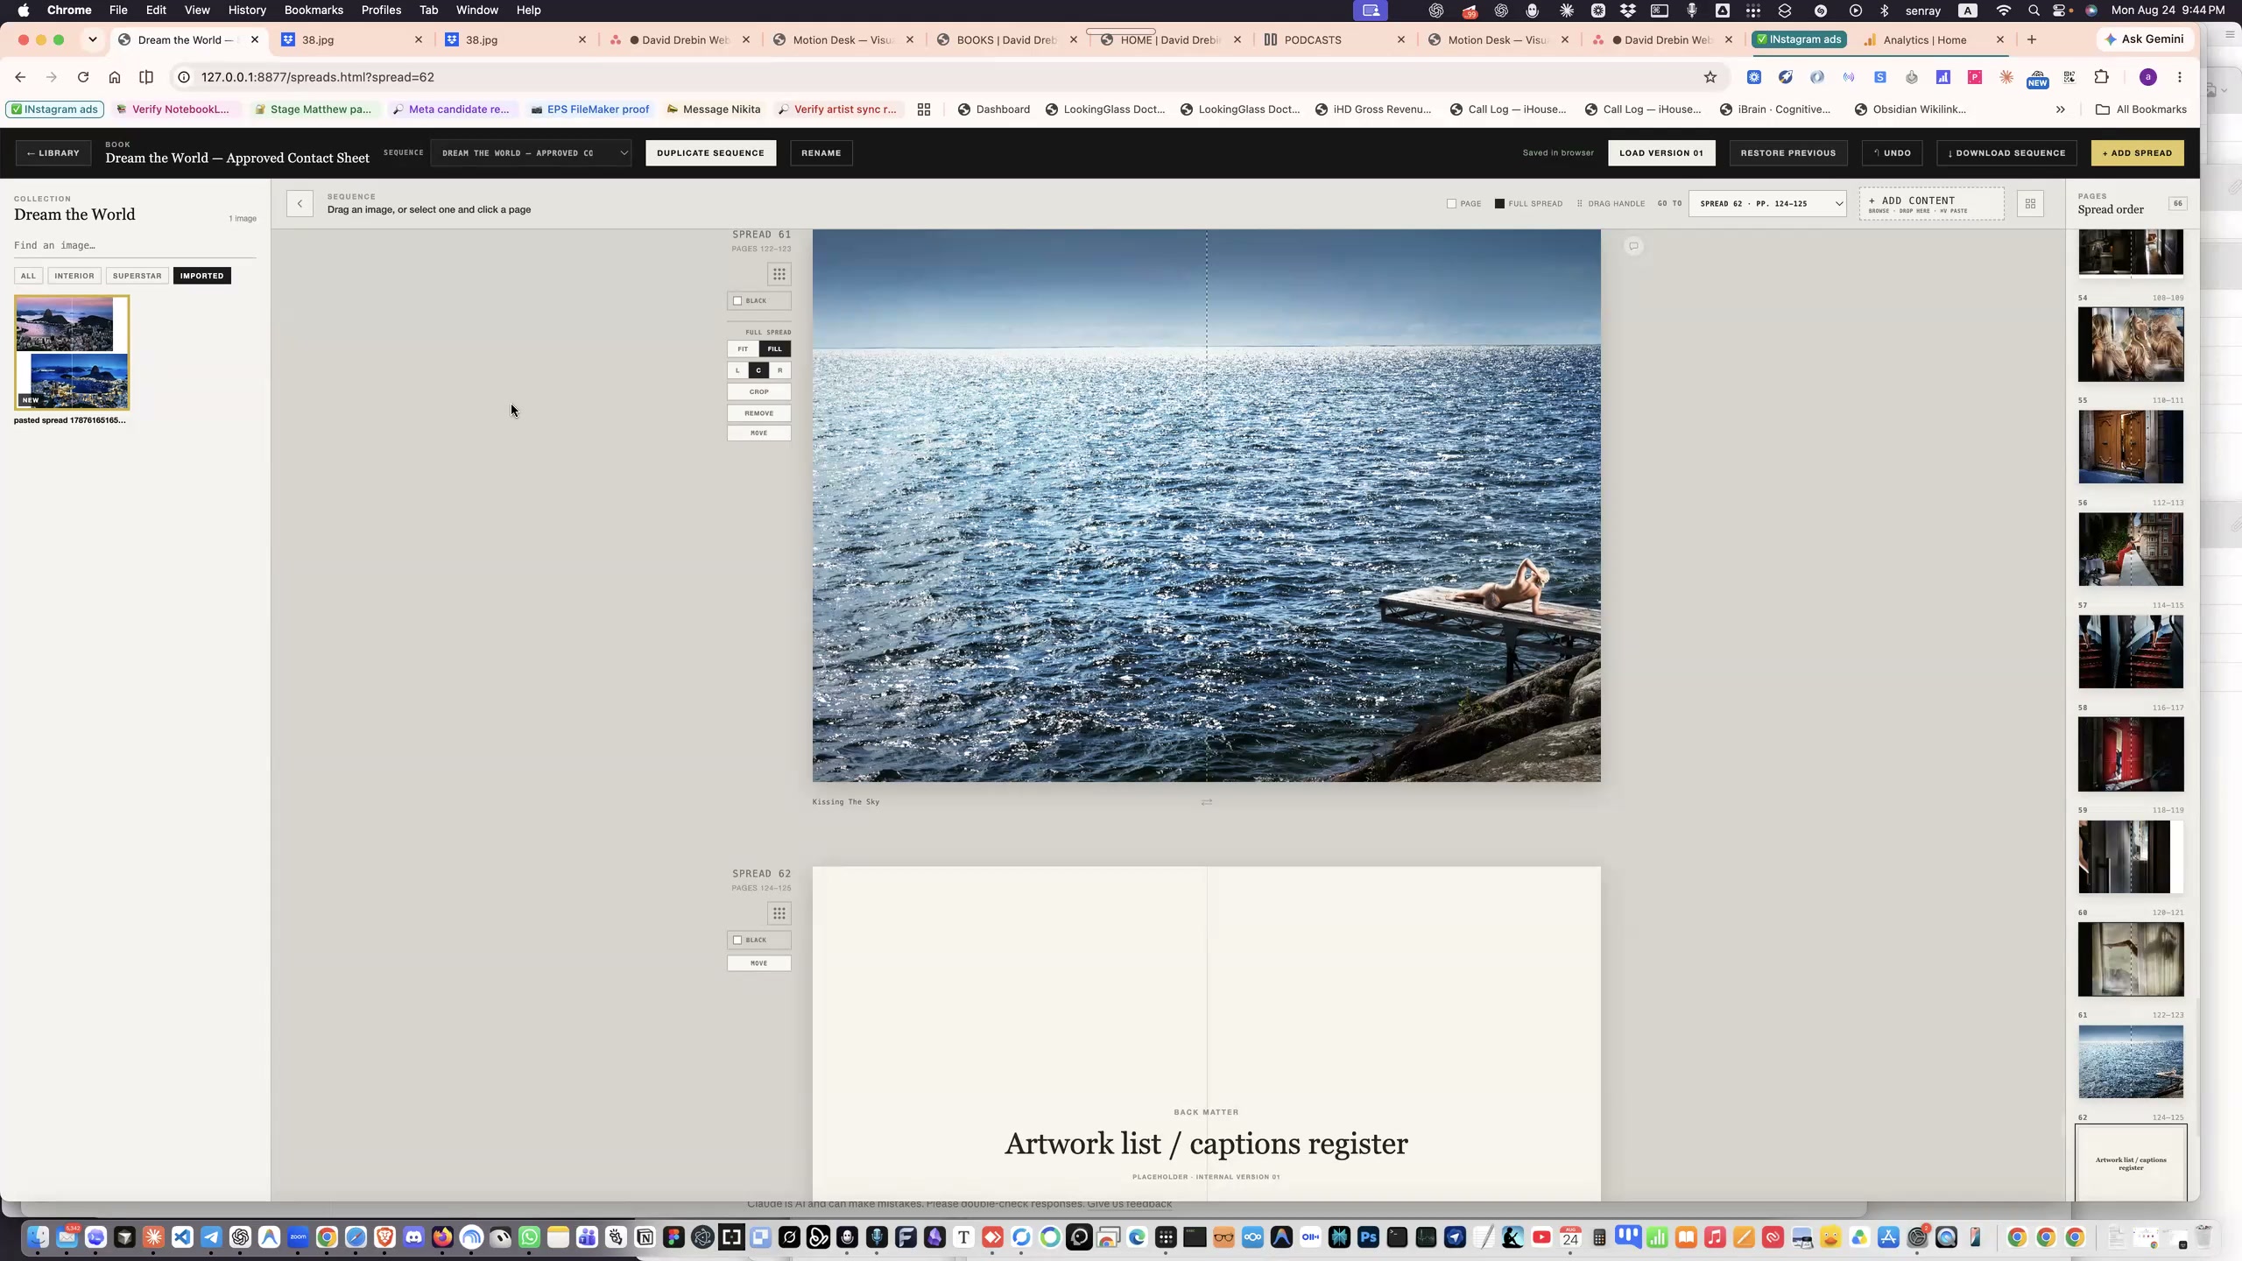The height and width of the screenshot is (1261, 2242).
Task: Bookmark this page with the star icon
Action: click(1710, 77)
